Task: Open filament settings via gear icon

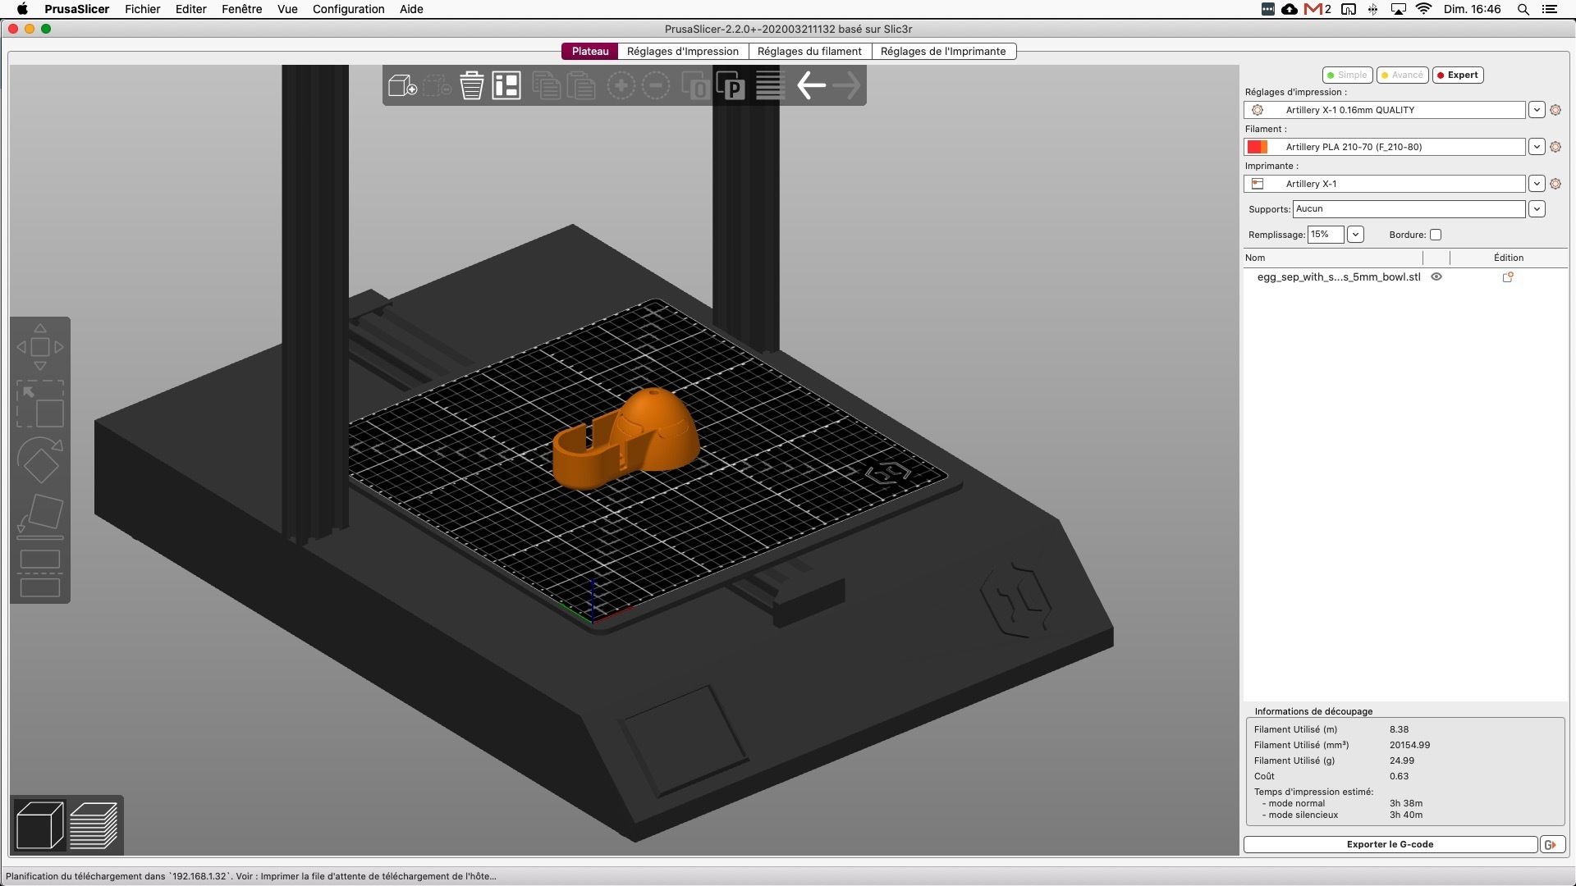Action: [x=1556, y=147]
